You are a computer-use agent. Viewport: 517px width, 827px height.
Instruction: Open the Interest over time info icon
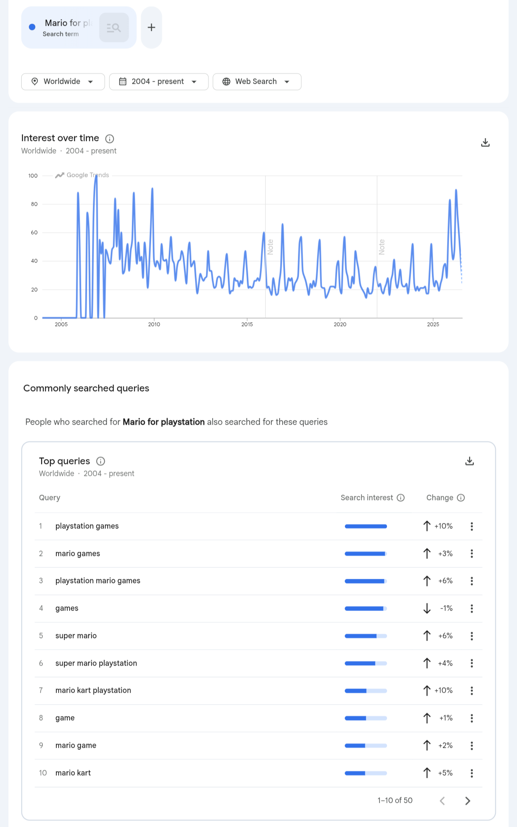(109, 138)
